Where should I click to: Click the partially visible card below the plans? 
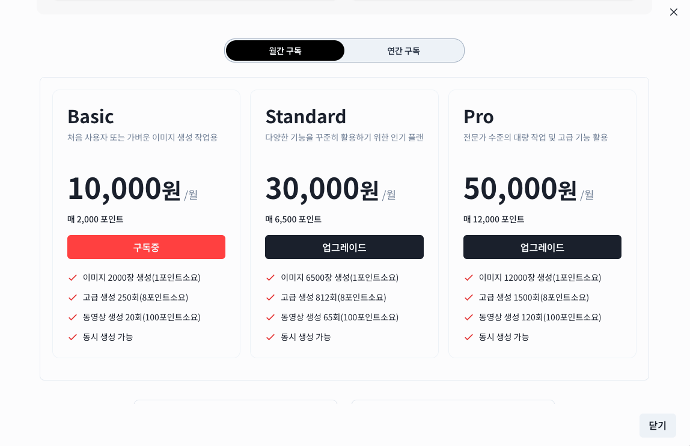point(236,421)
